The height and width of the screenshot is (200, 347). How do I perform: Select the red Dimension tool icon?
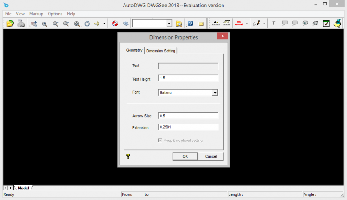point(239,23)
